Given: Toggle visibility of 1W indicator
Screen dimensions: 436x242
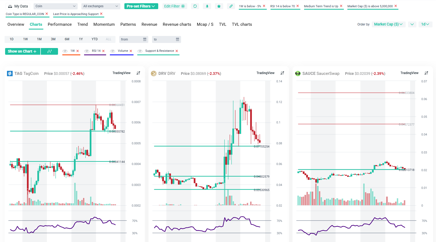Looking at the screenshot, I should click(65, 51).
